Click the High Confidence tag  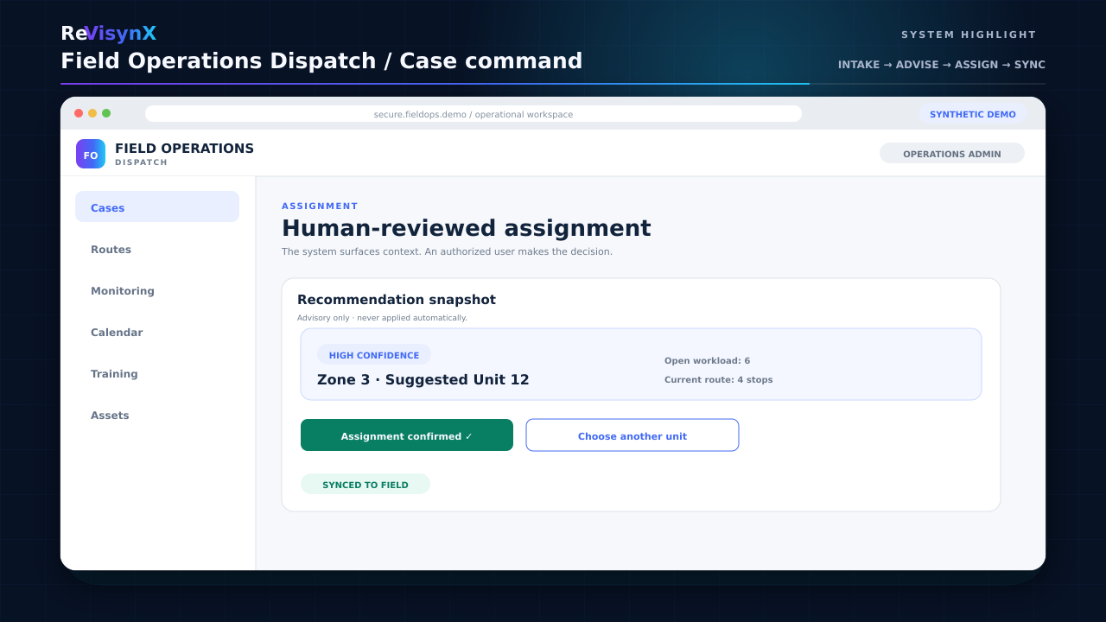tap(374, 355)
